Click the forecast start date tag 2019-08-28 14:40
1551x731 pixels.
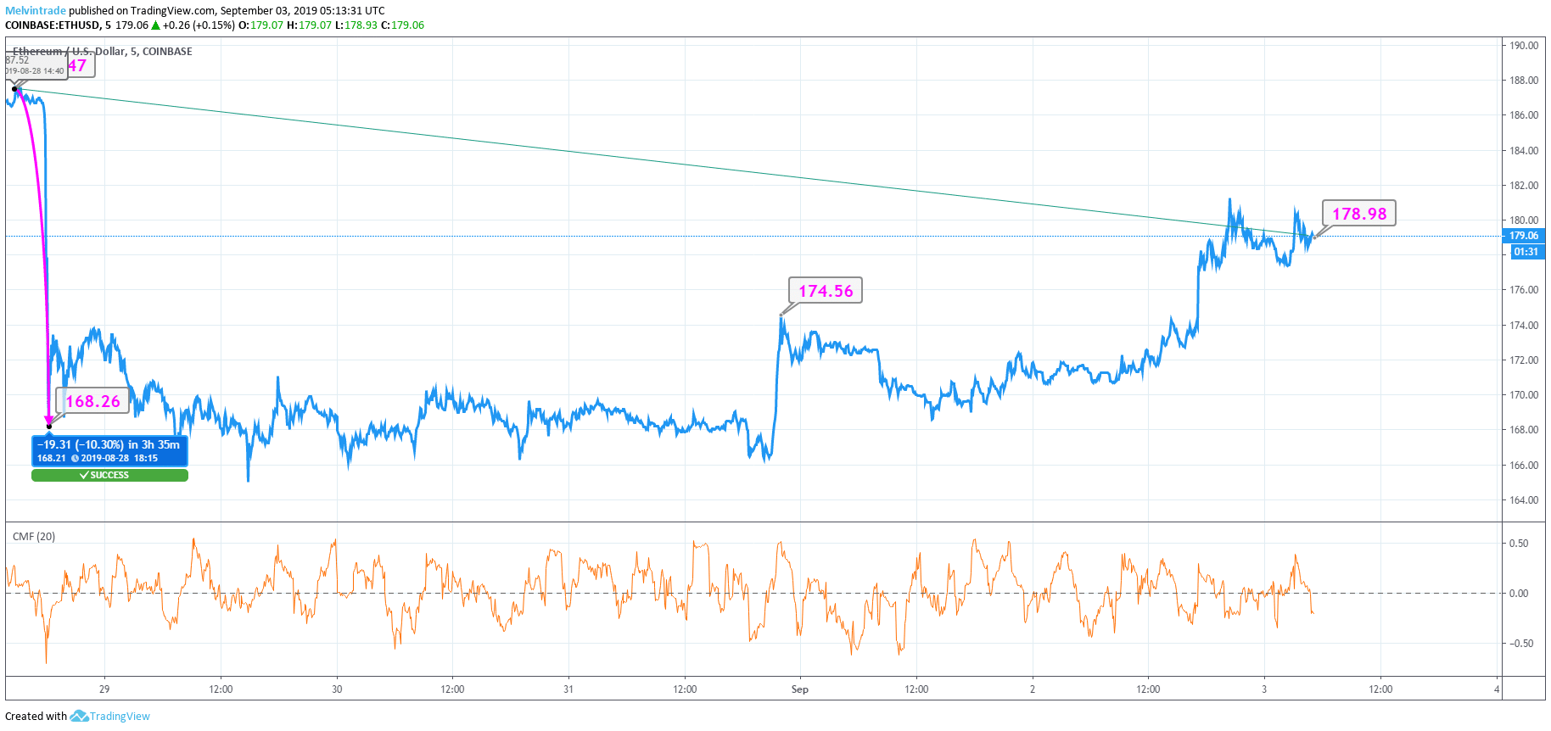pos(35,71)
